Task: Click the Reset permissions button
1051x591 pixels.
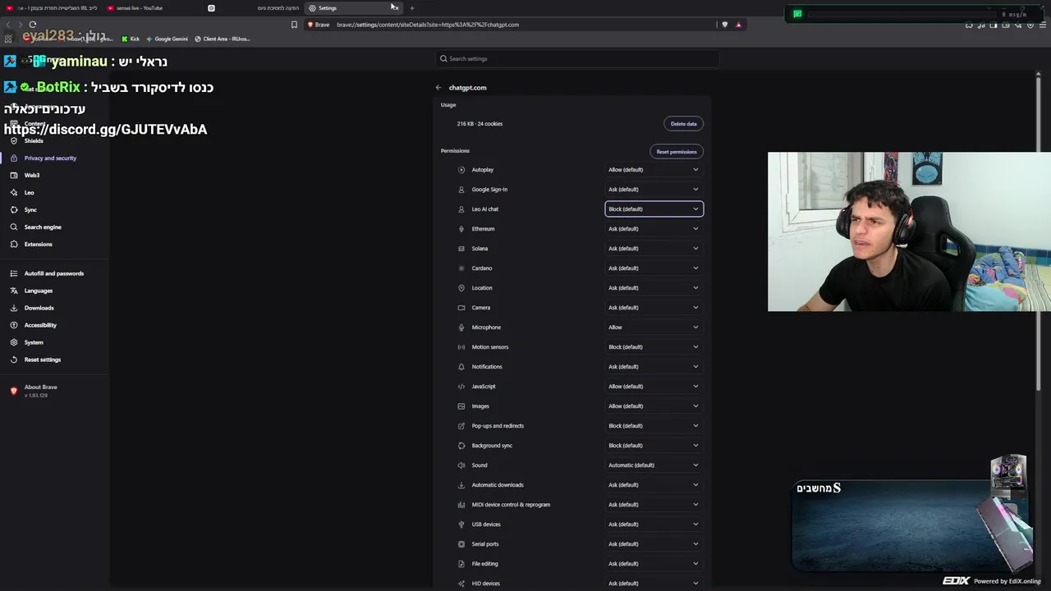Action: [677, 152]
